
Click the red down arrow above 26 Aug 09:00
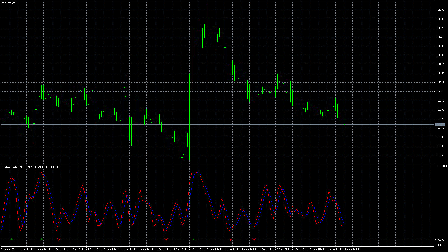[230, 239]
